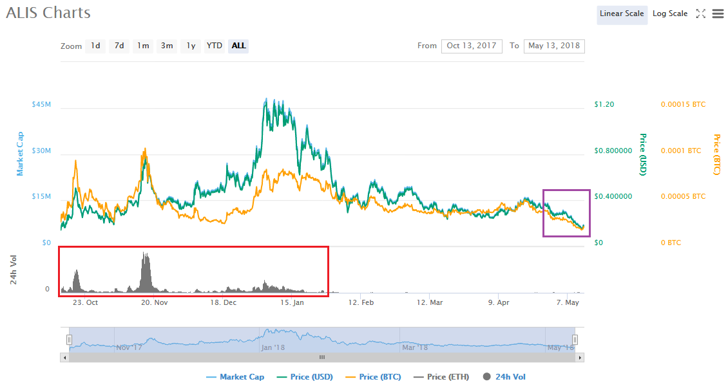The width and height of the screenshot is (728, 386).
Task: Select the 7d zoom range
Action: pos(119,46)
